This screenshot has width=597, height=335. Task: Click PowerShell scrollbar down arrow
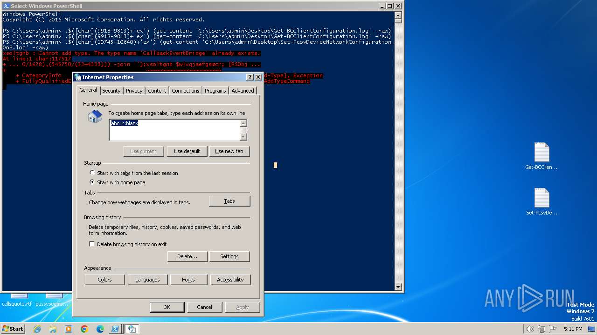[398, 287]
